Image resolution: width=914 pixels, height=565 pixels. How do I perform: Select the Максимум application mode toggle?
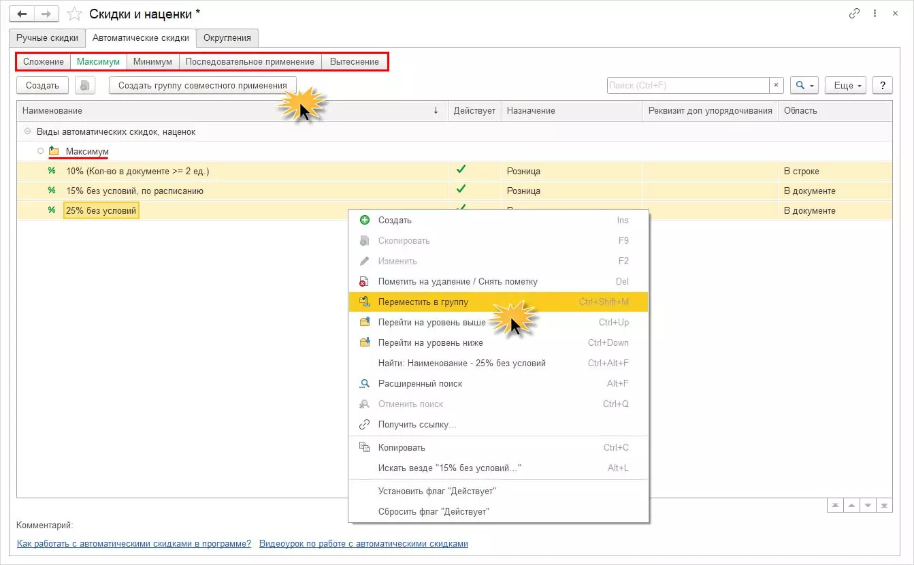coord(99,61)
